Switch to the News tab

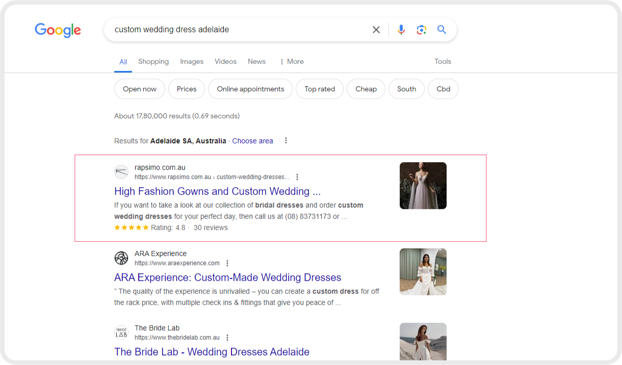(256, 61)
